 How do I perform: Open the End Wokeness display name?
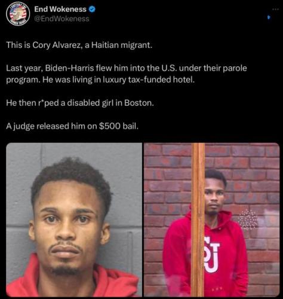(60, 9)
